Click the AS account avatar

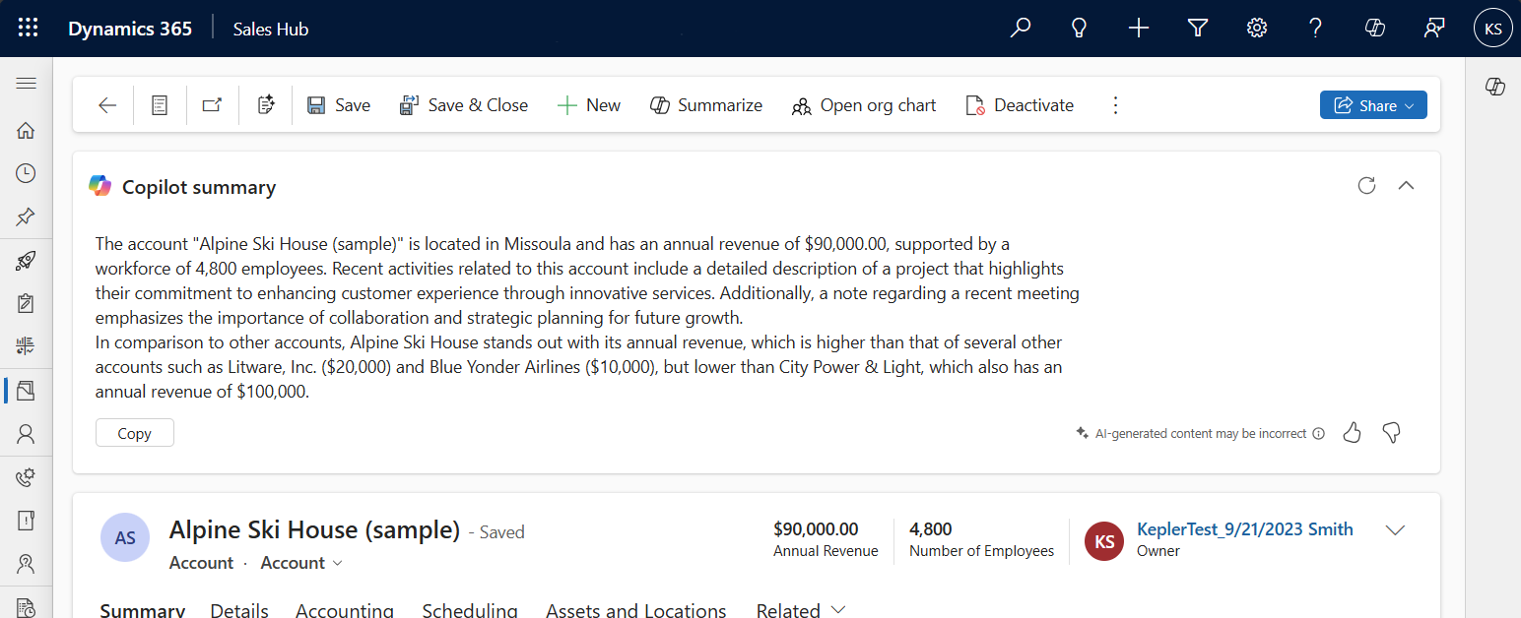pos(125,538)
